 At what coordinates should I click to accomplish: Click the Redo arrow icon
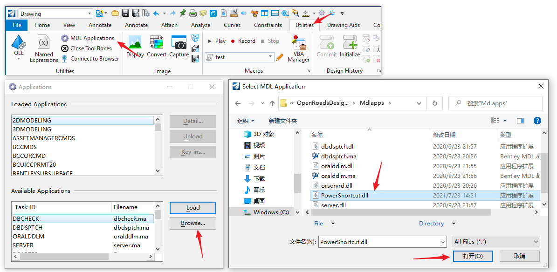pyautogui.click(x=172, y=14)
